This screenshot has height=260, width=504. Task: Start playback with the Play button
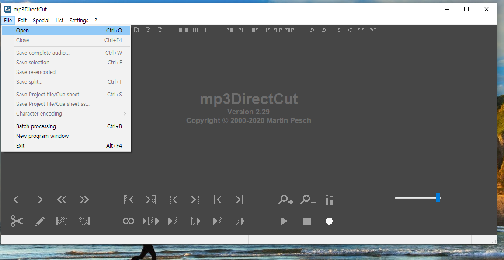coord(285,221)
